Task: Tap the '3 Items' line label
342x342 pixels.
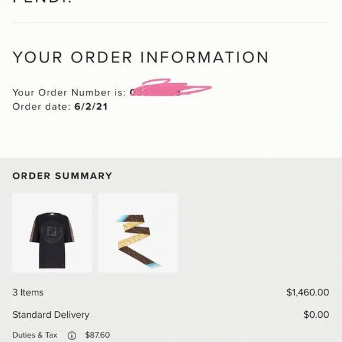Action: [x=28, y=292]
